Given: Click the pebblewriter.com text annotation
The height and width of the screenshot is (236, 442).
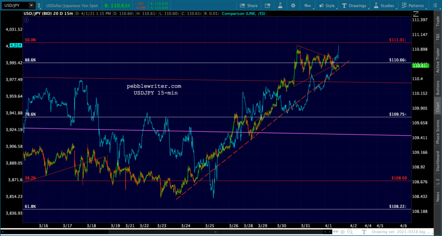Looking at the screenshot, I should 154,86.
